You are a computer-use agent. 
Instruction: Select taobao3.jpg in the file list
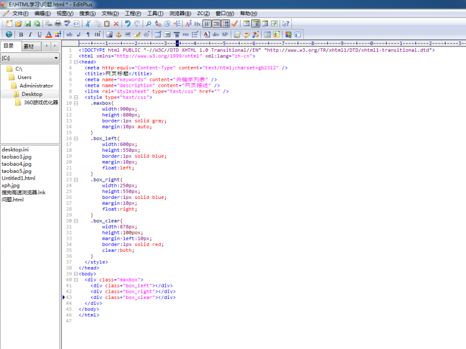pyautogui.click(x=16, y=157)
